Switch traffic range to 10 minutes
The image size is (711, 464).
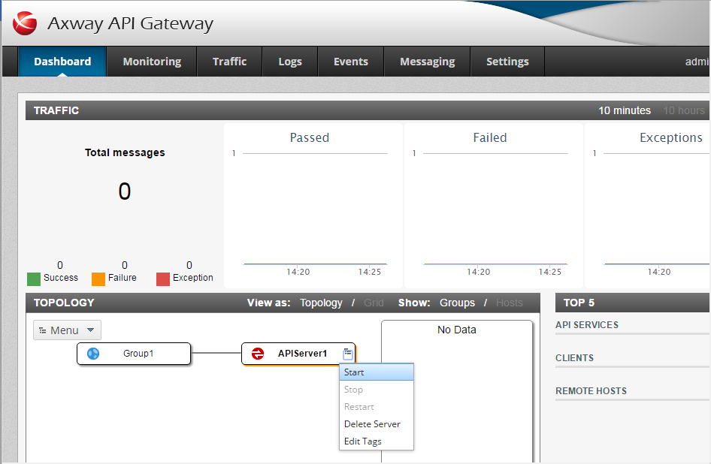point(624,110)
